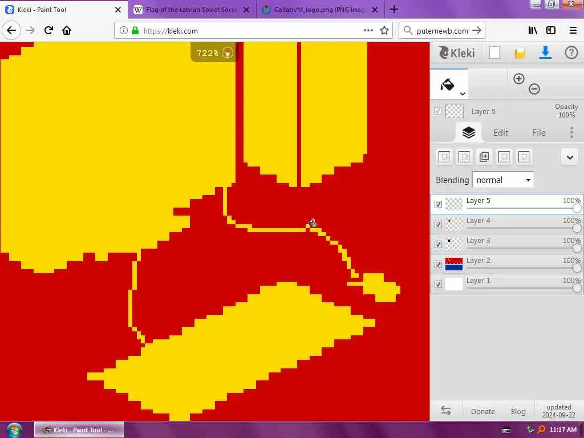Click the orange compass icon beside 722%
584x438 pixels.
click(x=227, y=52)
